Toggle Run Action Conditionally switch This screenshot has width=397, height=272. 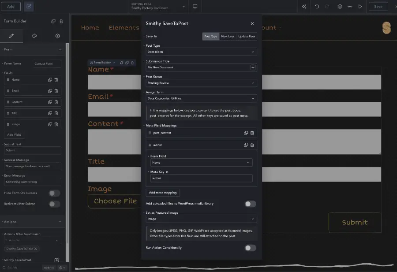[x=250, y=248]
